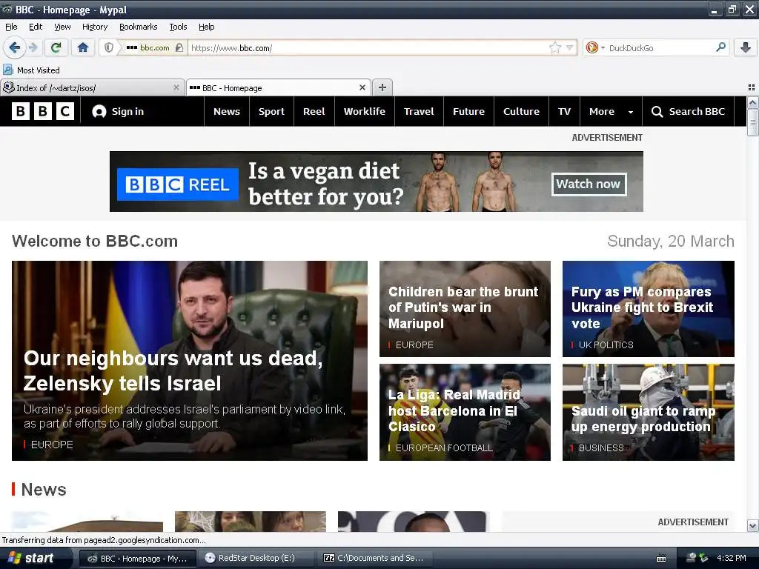
Task: Open the tracking protection shield icon
Action: click(x=109, y=47)
